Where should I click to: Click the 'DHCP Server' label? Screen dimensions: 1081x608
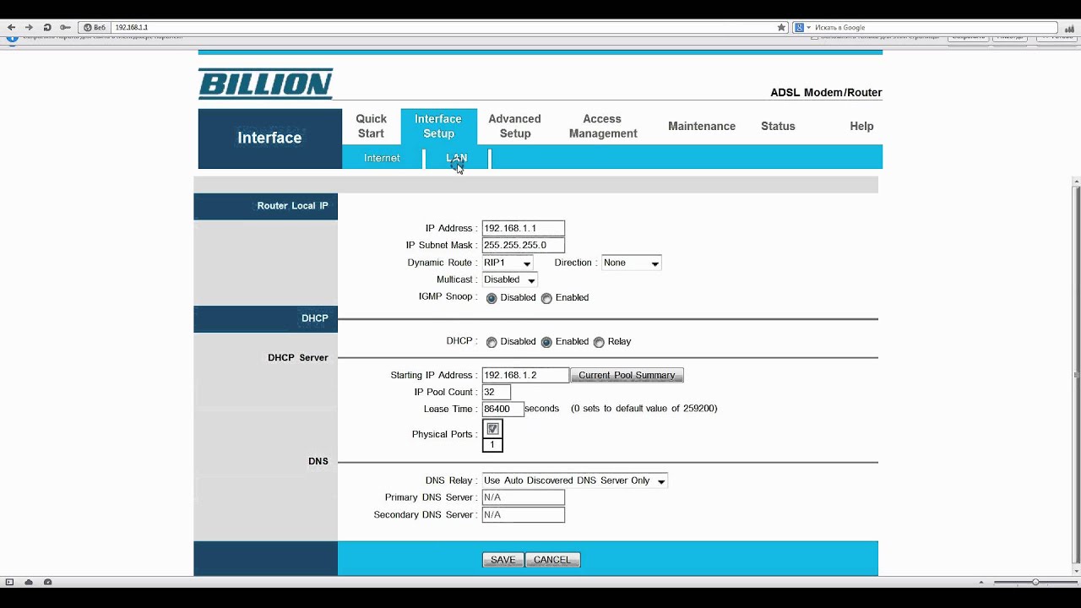297,358
